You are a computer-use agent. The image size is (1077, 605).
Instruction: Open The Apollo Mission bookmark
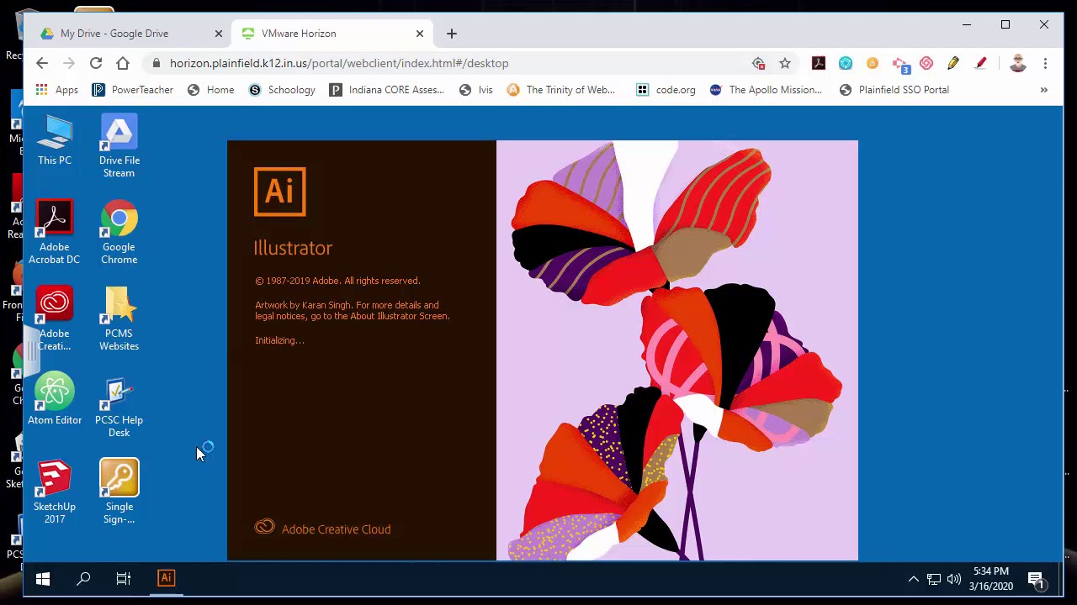click(766, 90)
